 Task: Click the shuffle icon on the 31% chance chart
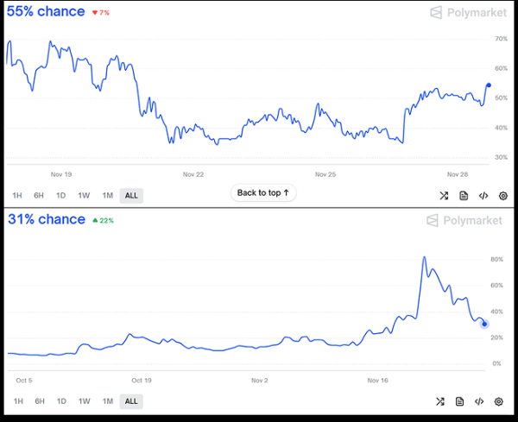tap(440, 401)
